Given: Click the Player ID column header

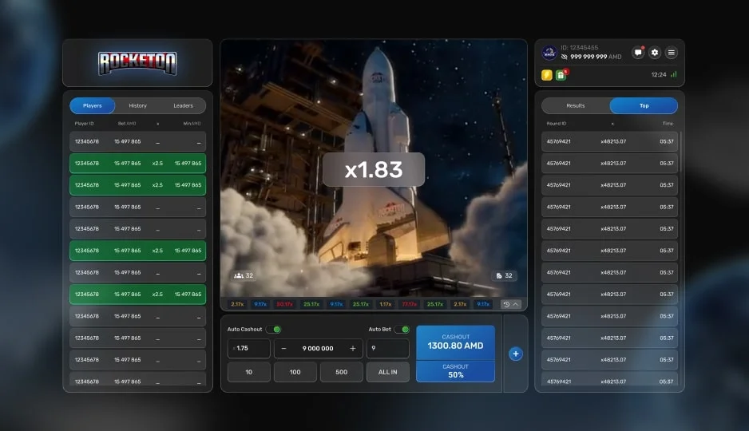Looking at the screenshot, I should (x=84, y=124).
